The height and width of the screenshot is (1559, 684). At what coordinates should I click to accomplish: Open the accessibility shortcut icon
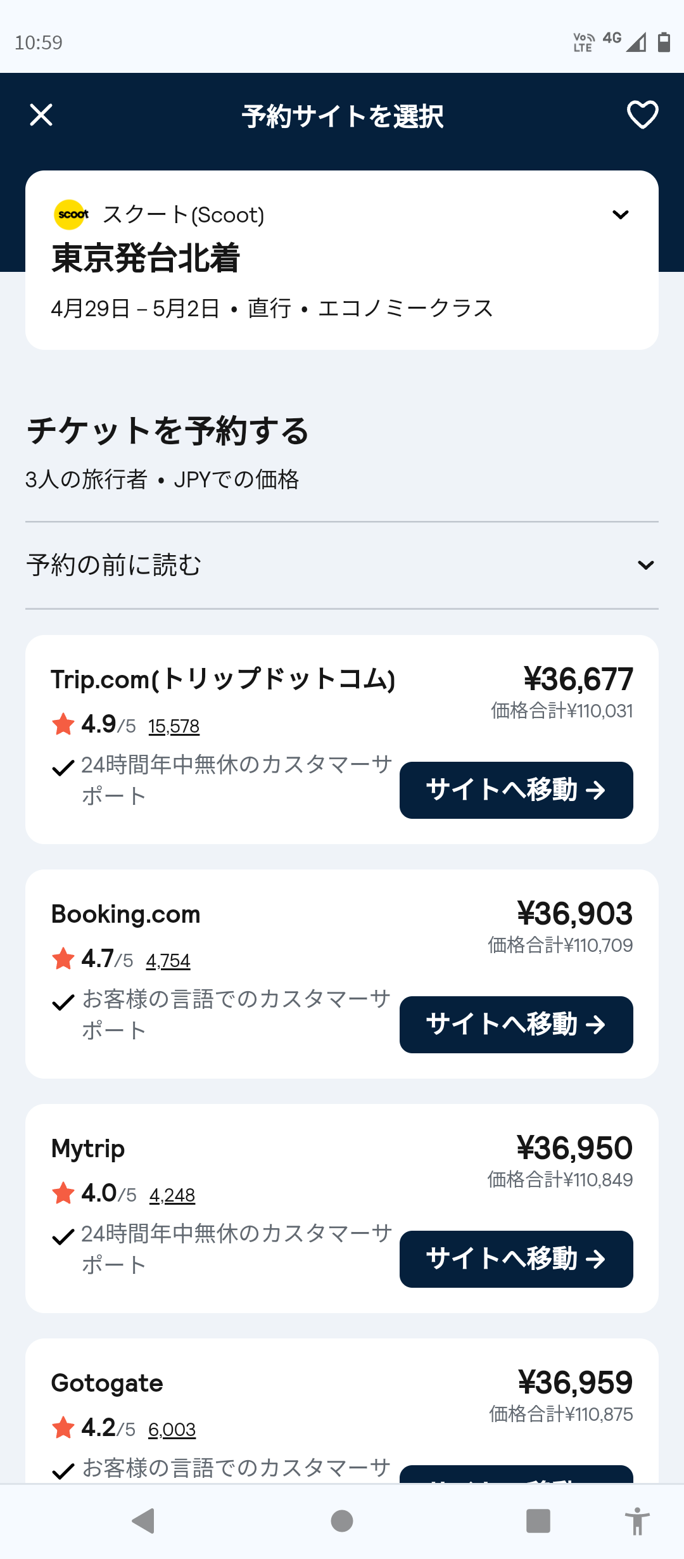click(x=637, y=1520)
